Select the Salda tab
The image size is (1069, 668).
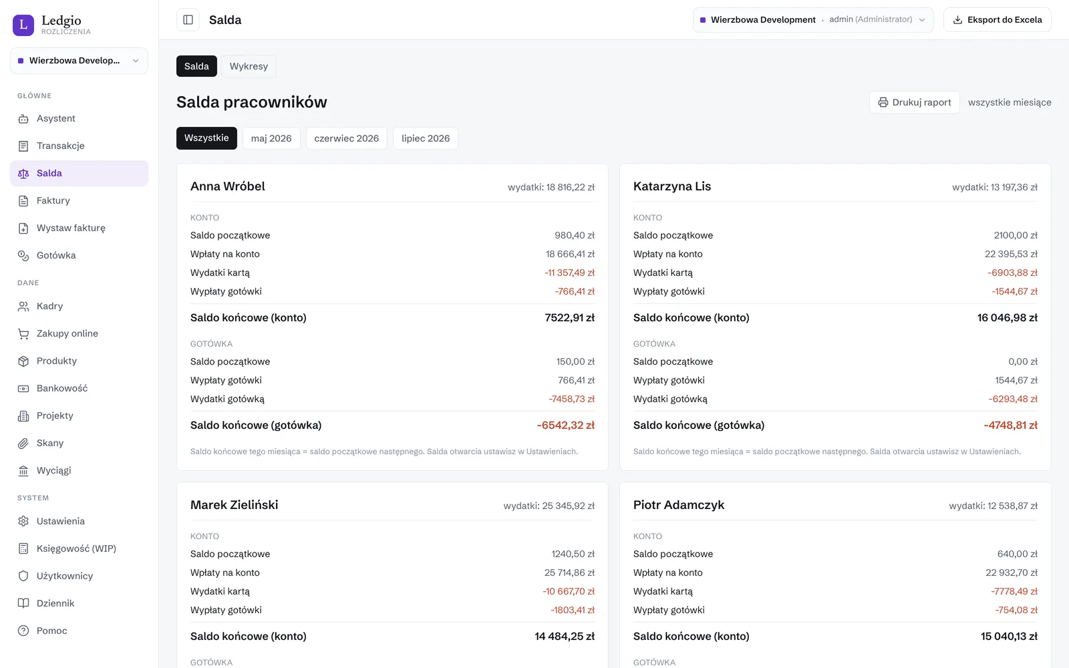pyautogui.click(x=196, y=66)
